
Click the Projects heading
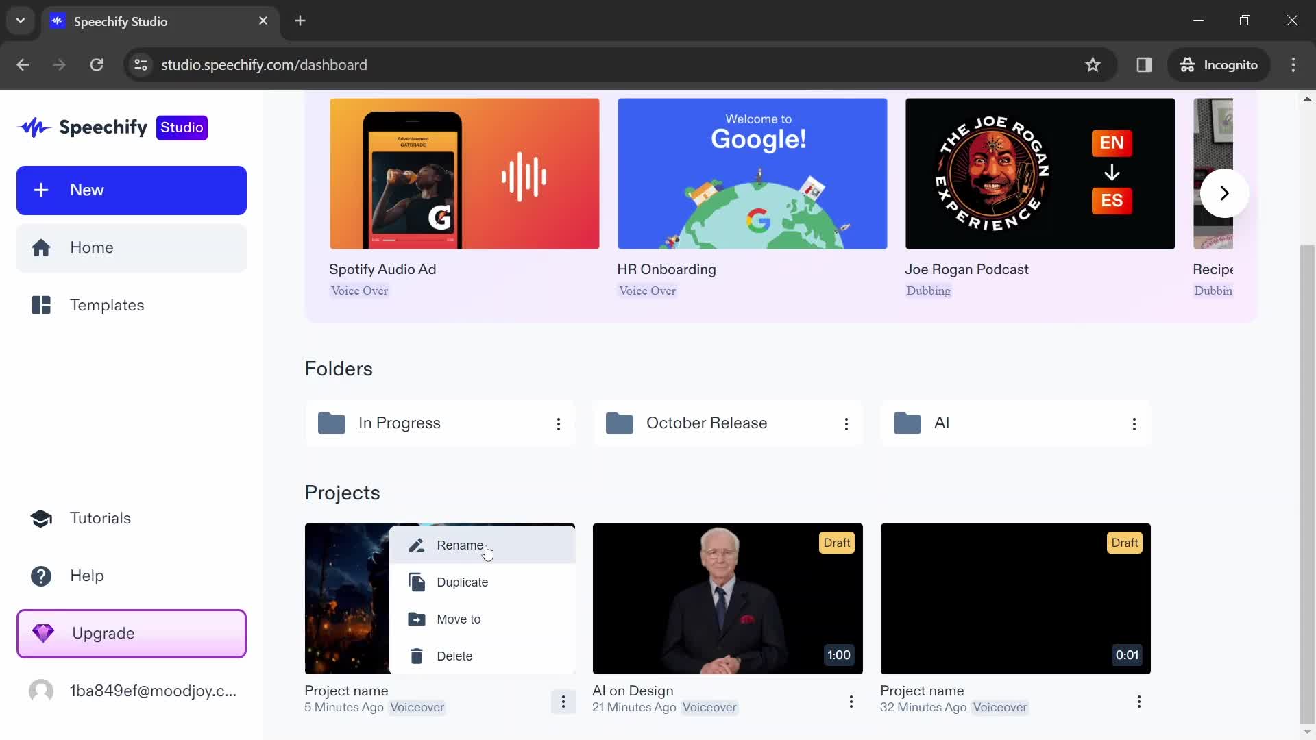342,493
